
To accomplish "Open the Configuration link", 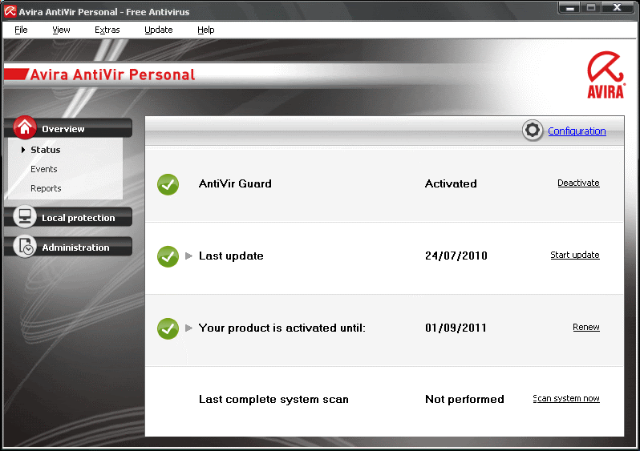I will tap(577, 131).
